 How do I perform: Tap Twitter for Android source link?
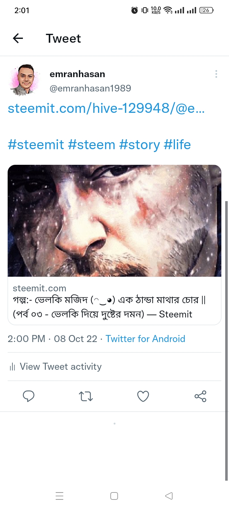tap(145, 339)
